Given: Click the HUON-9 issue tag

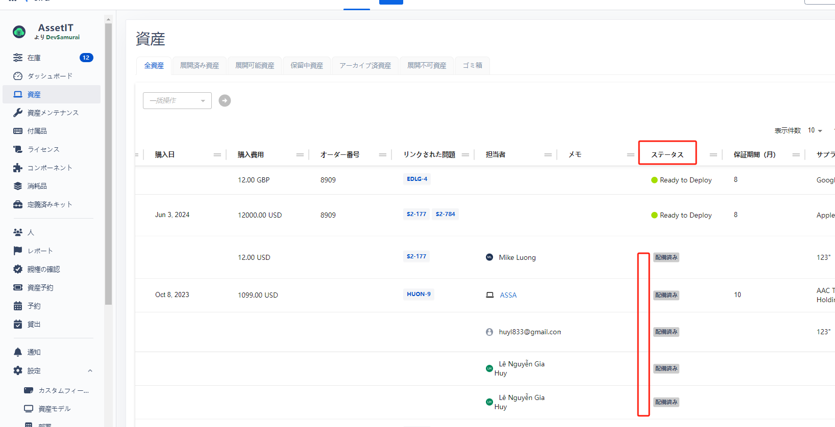Looking at the screenshot, I should 419,294.
